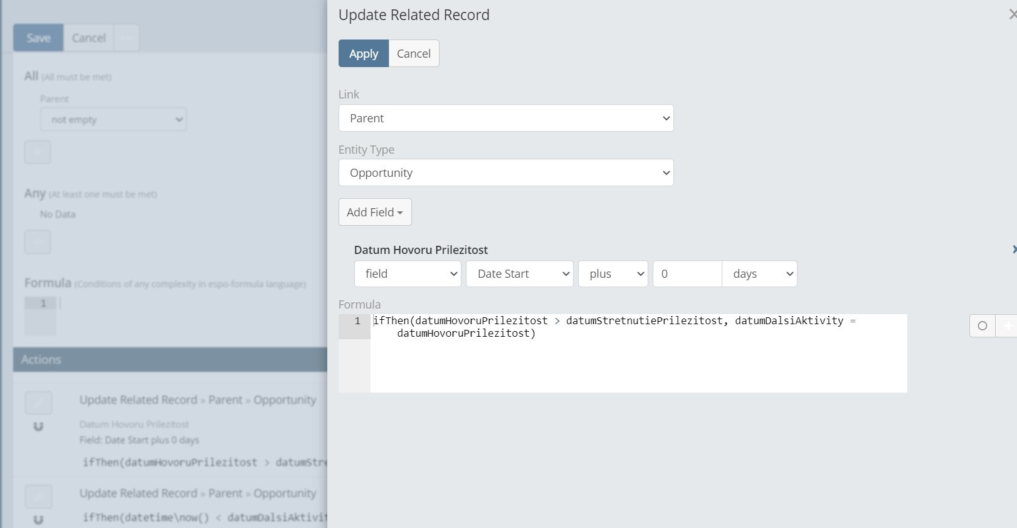Viewport: 1017px width, 528px height.
Task: Open the days unit dropdown
Action: pos(759,274)
